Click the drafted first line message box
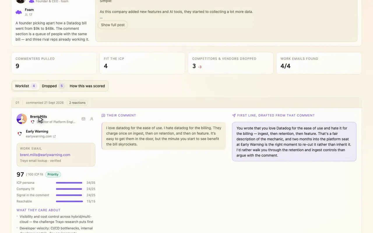Screen dimensions: 373x233 (x=294, y=142)
